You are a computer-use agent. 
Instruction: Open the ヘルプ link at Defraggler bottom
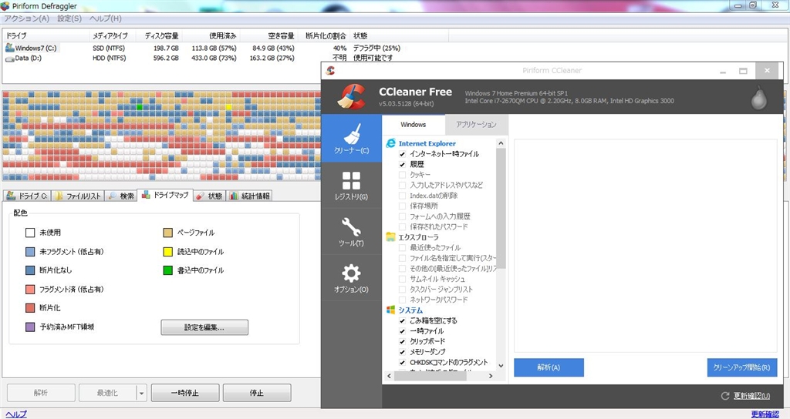15,414
